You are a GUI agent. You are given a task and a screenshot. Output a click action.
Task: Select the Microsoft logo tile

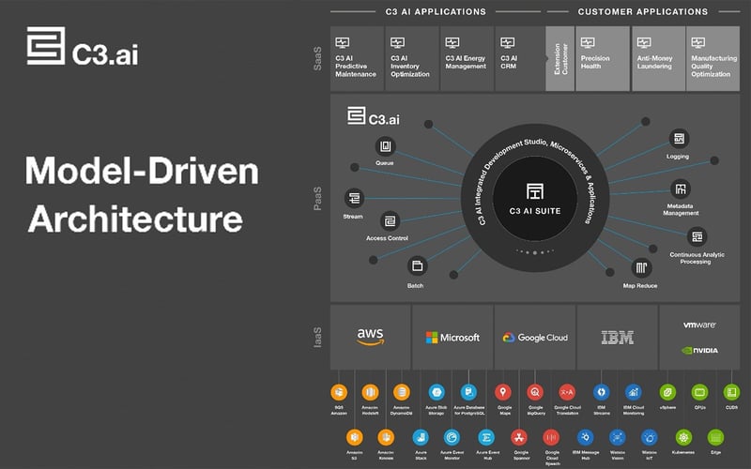click(x=452, y=337)
